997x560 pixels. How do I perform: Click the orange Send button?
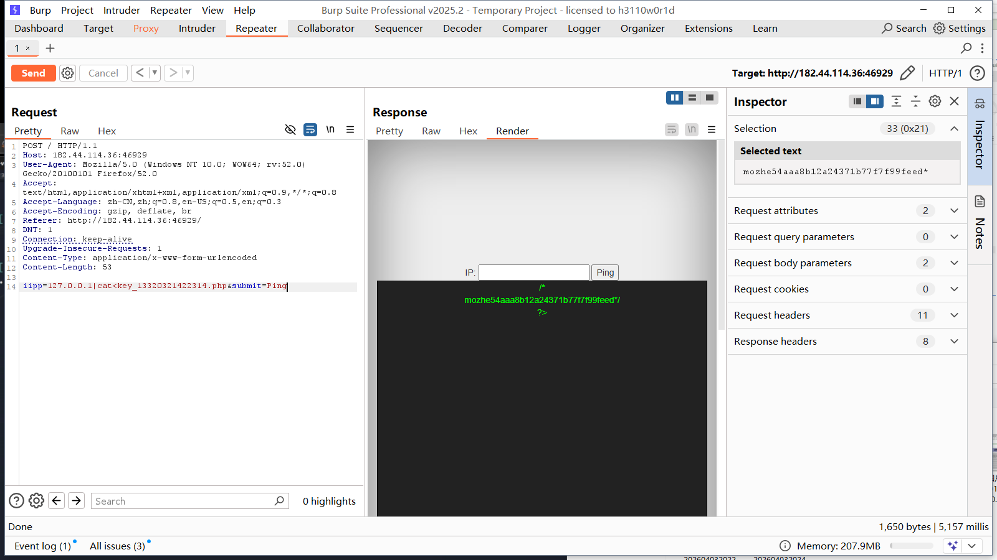(34, 73)
